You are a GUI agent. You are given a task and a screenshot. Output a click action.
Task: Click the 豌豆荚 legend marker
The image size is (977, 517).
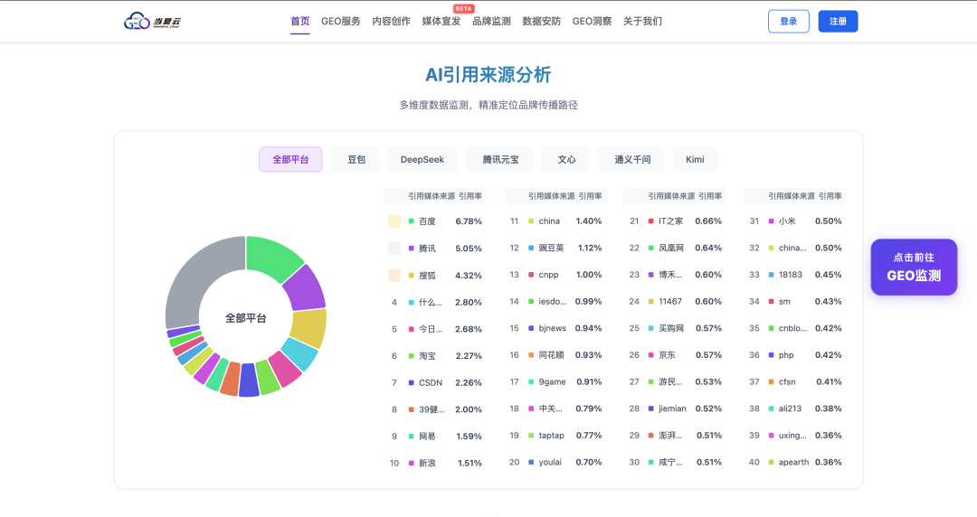point(531,248)
